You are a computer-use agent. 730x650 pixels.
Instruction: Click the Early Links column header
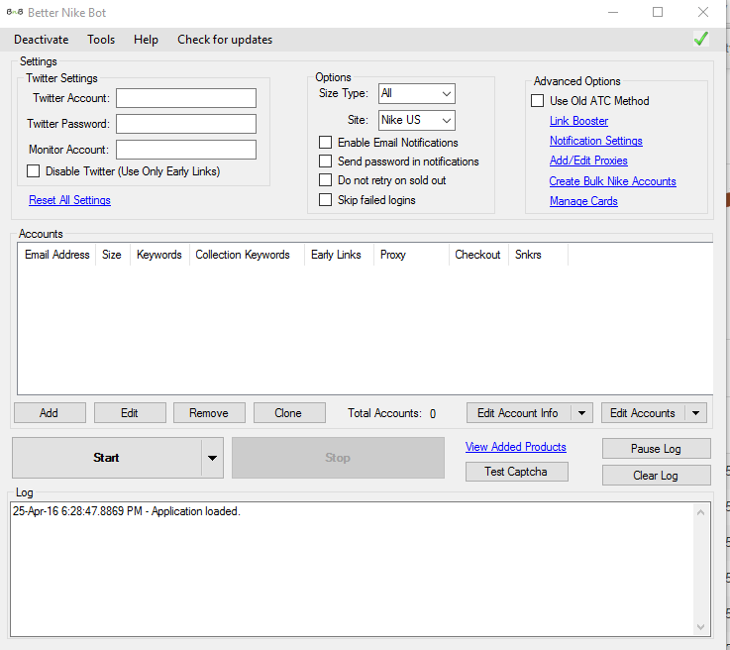339,255
